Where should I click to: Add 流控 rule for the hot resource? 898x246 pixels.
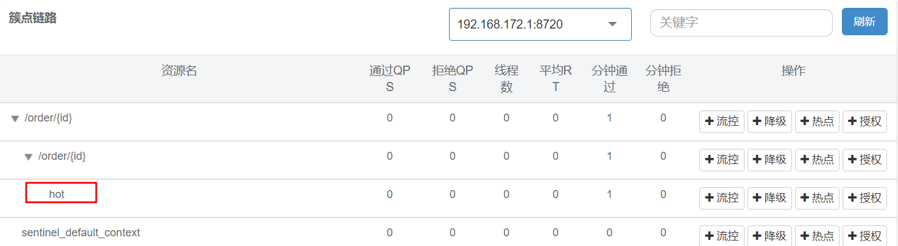tap(721, 198)
